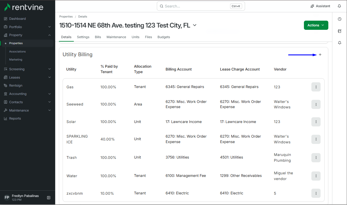The height and width of the screenshot is (205, 347).
Task: Expand the Screening menu chevron
Action: click(49, 69)
